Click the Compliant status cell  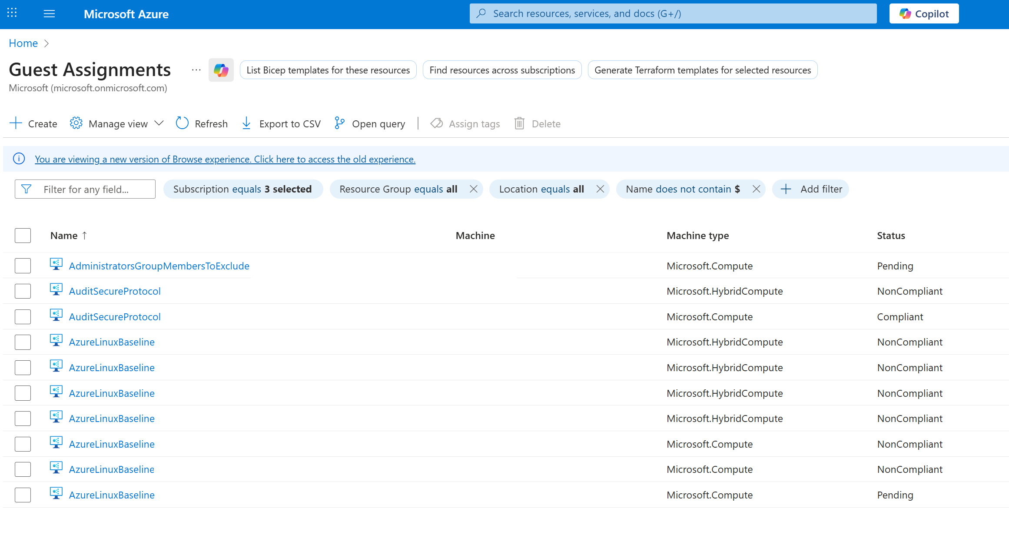tap(900, 316)
